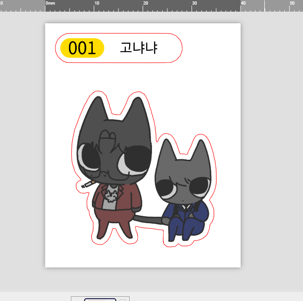This screenshot has height=301, width=303.
Task: Click the 고냐냐 text label
Action: (139, 48)
